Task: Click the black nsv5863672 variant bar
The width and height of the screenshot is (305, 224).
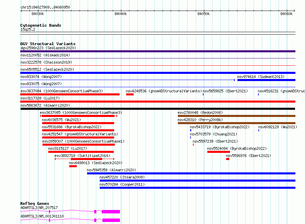Action: coord(158,109)
